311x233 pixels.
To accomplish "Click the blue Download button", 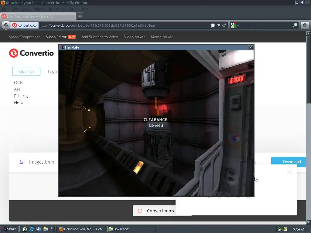I will (x=289, y=162).
